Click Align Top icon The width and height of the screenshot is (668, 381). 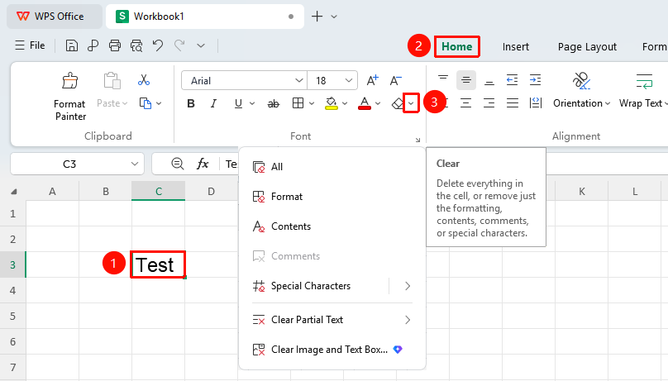coord(443,79)
